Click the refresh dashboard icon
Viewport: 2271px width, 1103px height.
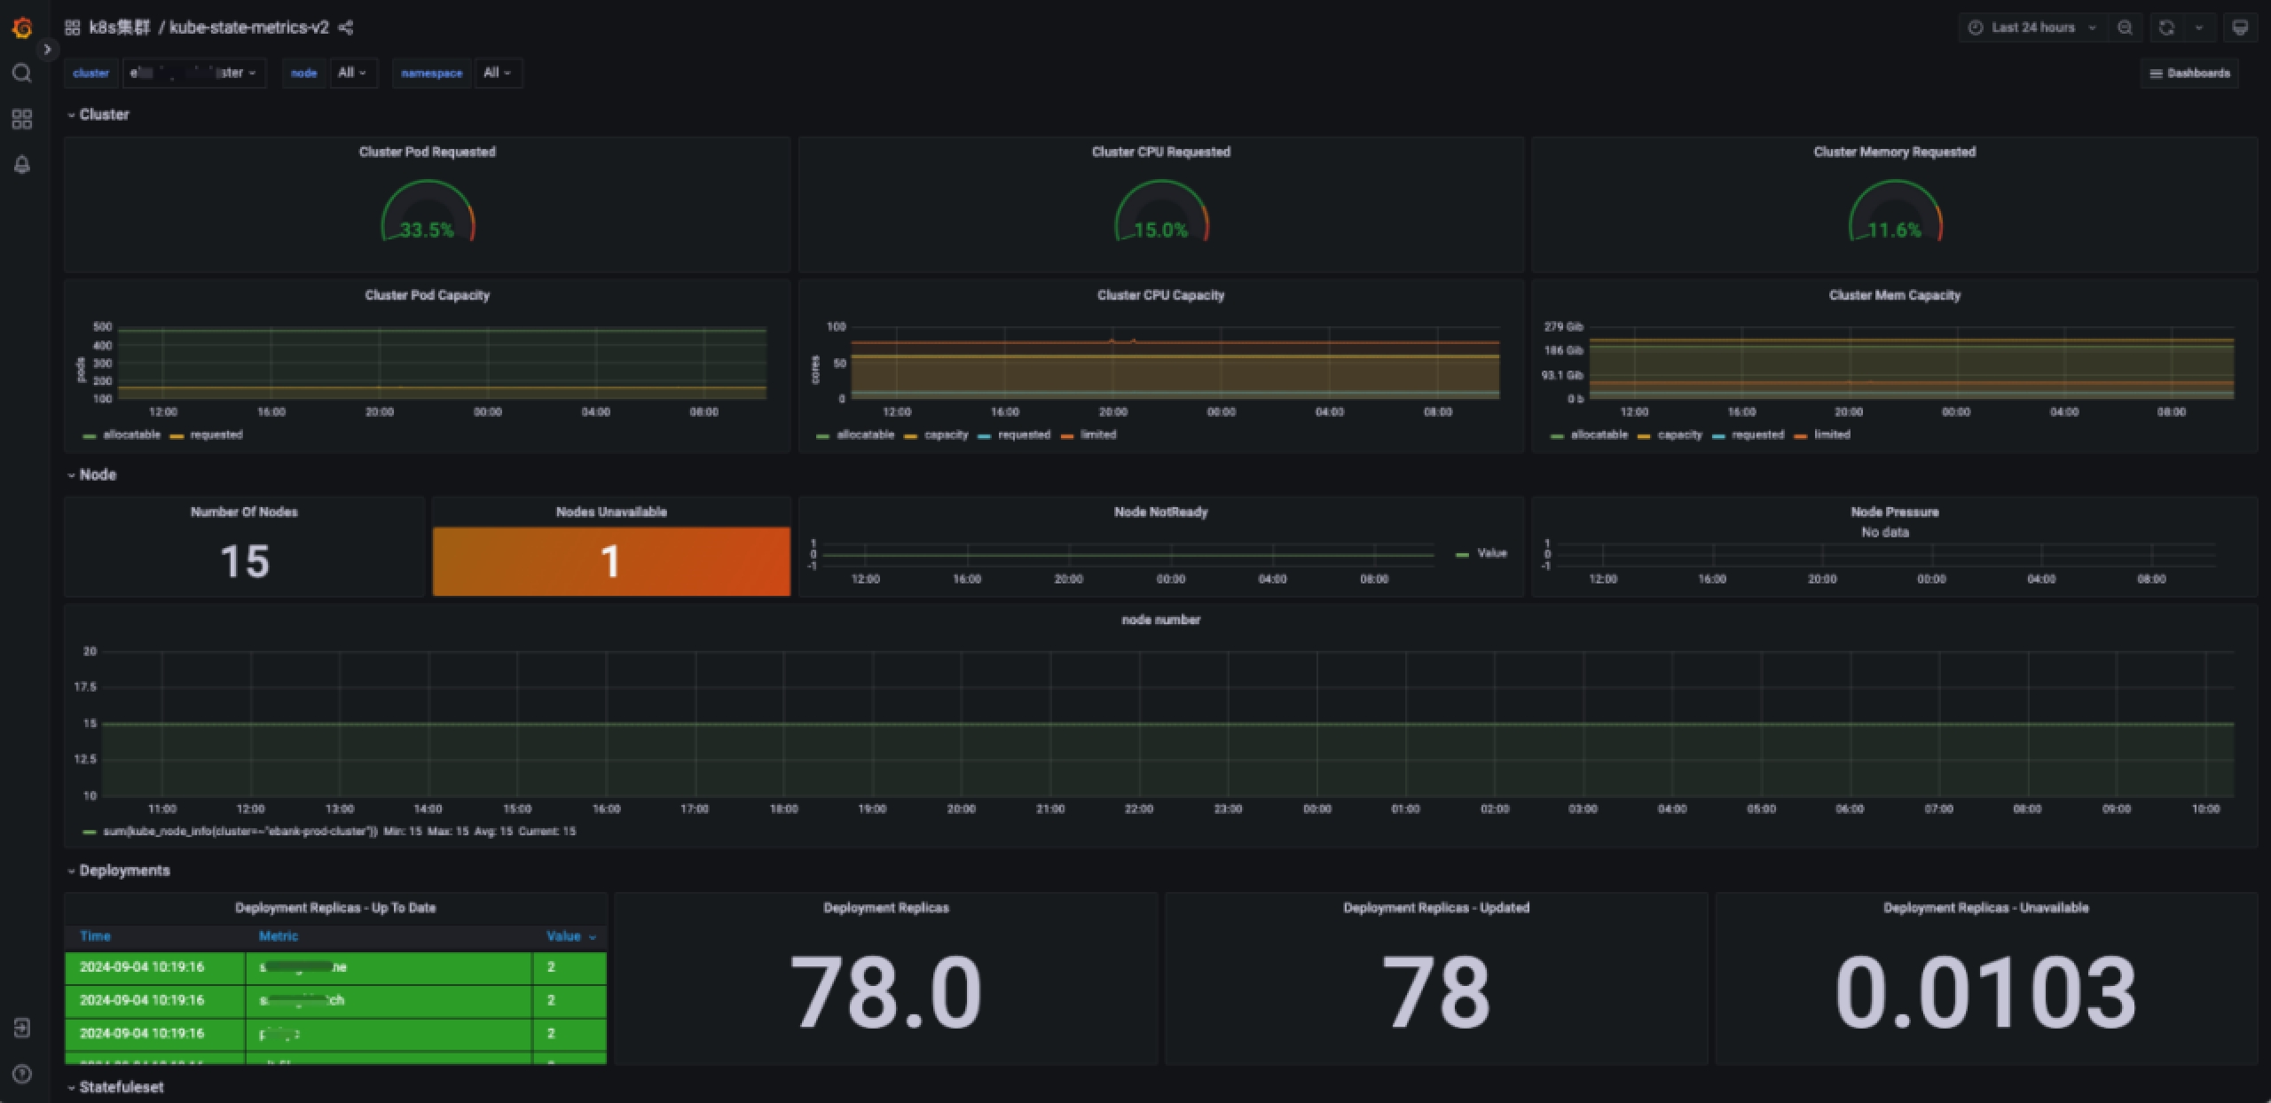pyautogui.click(x=2166, y=27)
